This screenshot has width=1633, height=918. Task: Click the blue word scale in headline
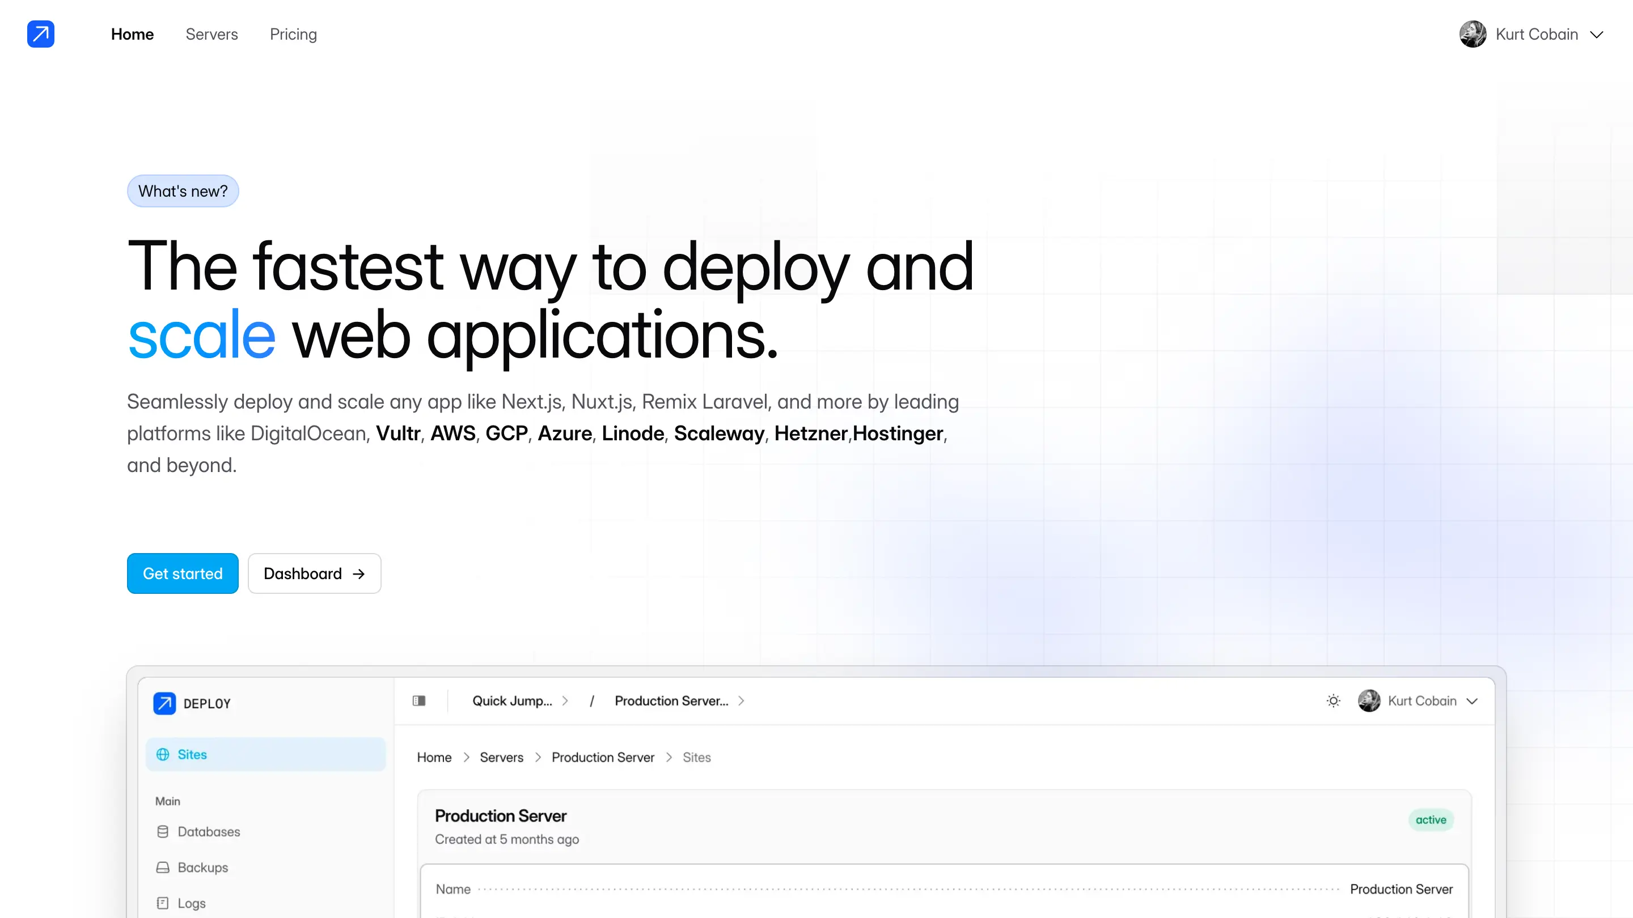pyautogui.click(x=202, y=335)
